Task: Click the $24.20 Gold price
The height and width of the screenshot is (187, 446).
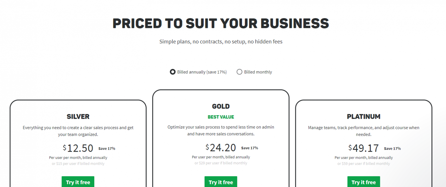Action: (221, 147)
